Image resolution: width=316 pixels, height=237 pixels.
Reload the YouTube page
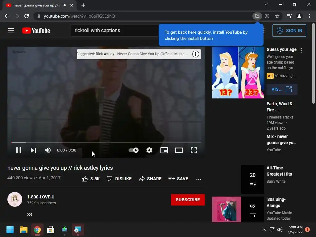[27, 16]
